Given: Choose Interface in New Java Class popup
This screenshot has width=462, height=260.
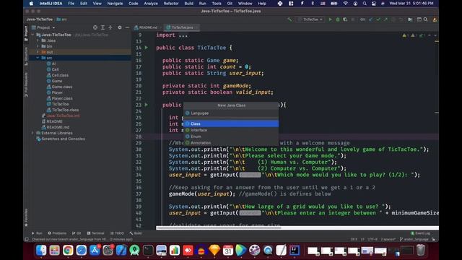Looking at the screenshot, I should 231,130.
